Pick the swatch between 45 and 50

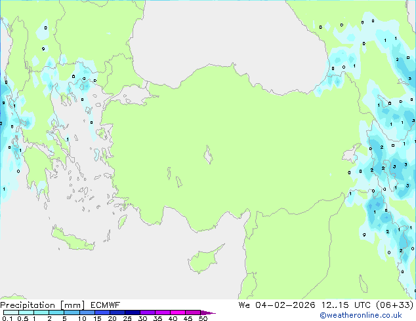[x=193, y=312]
